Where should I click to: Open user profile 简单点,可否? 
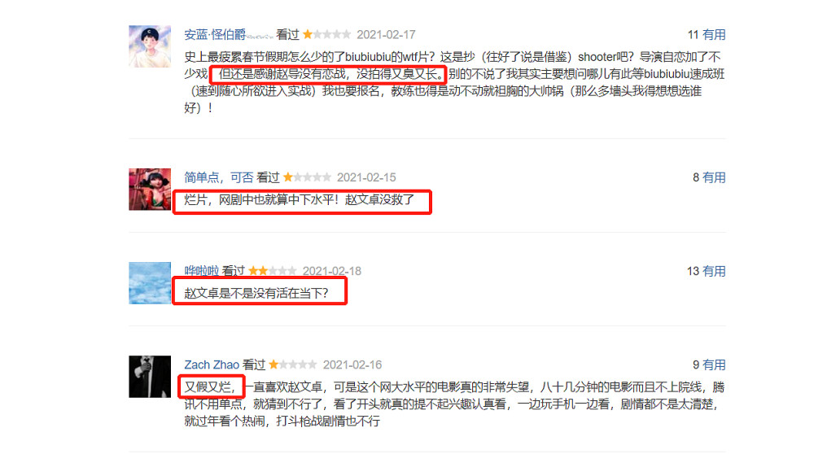coord(218,177)
